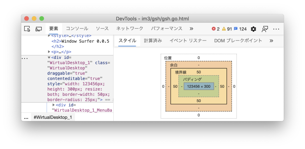305x149 pixels.
Task: Show more sidebar pane tabs
Action: 271,41
